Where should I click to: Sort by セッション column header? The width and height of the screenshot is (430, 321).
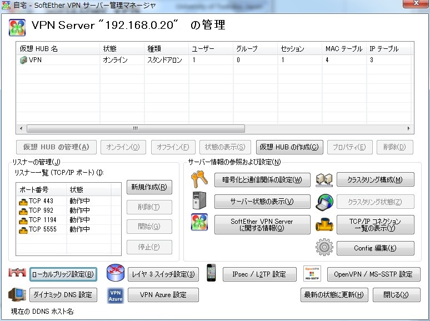click(x=300, y=49)
